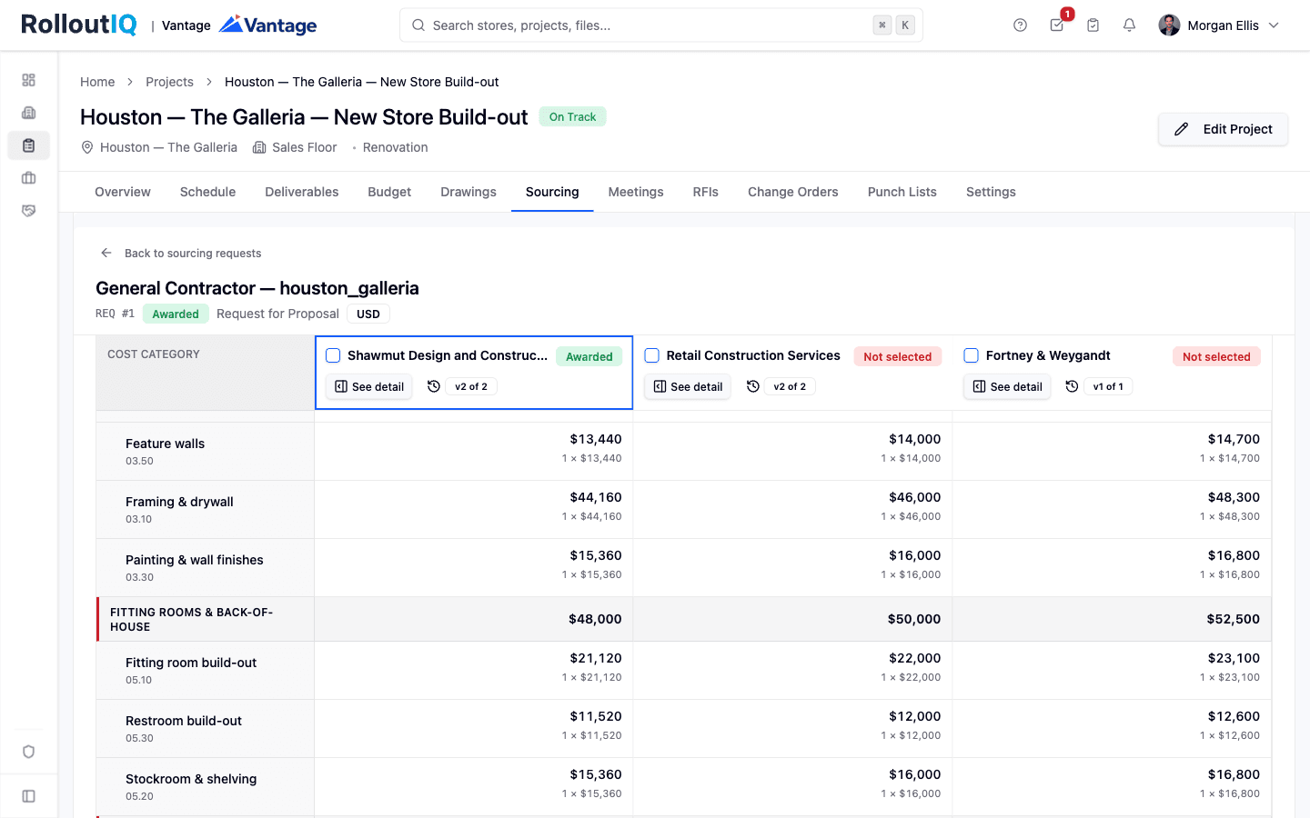Open the handshake vendors icon in sidebar
Image resolution: width=1310 pixels, height=818 pixels.
[x=28, y=211]
